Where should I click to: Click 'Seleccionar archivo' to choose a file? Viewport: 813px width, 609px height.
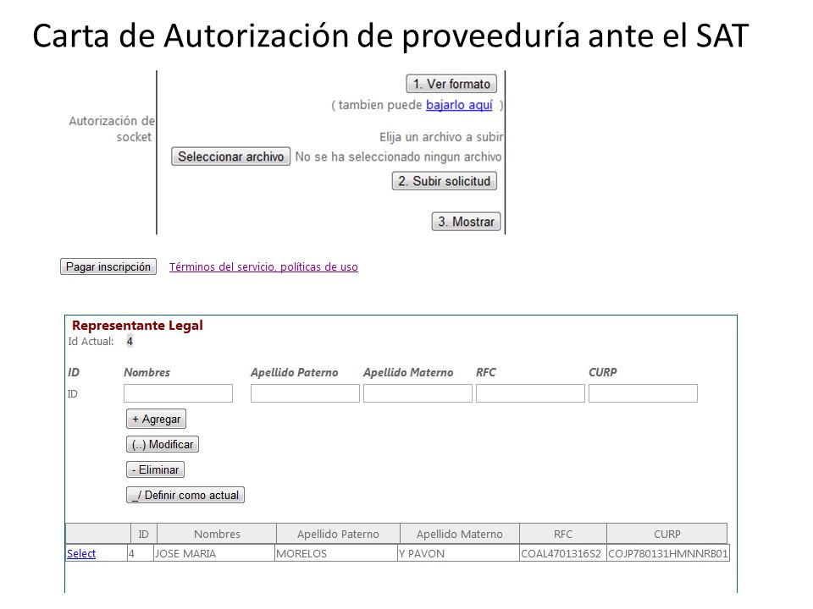(x=230, y=156)
